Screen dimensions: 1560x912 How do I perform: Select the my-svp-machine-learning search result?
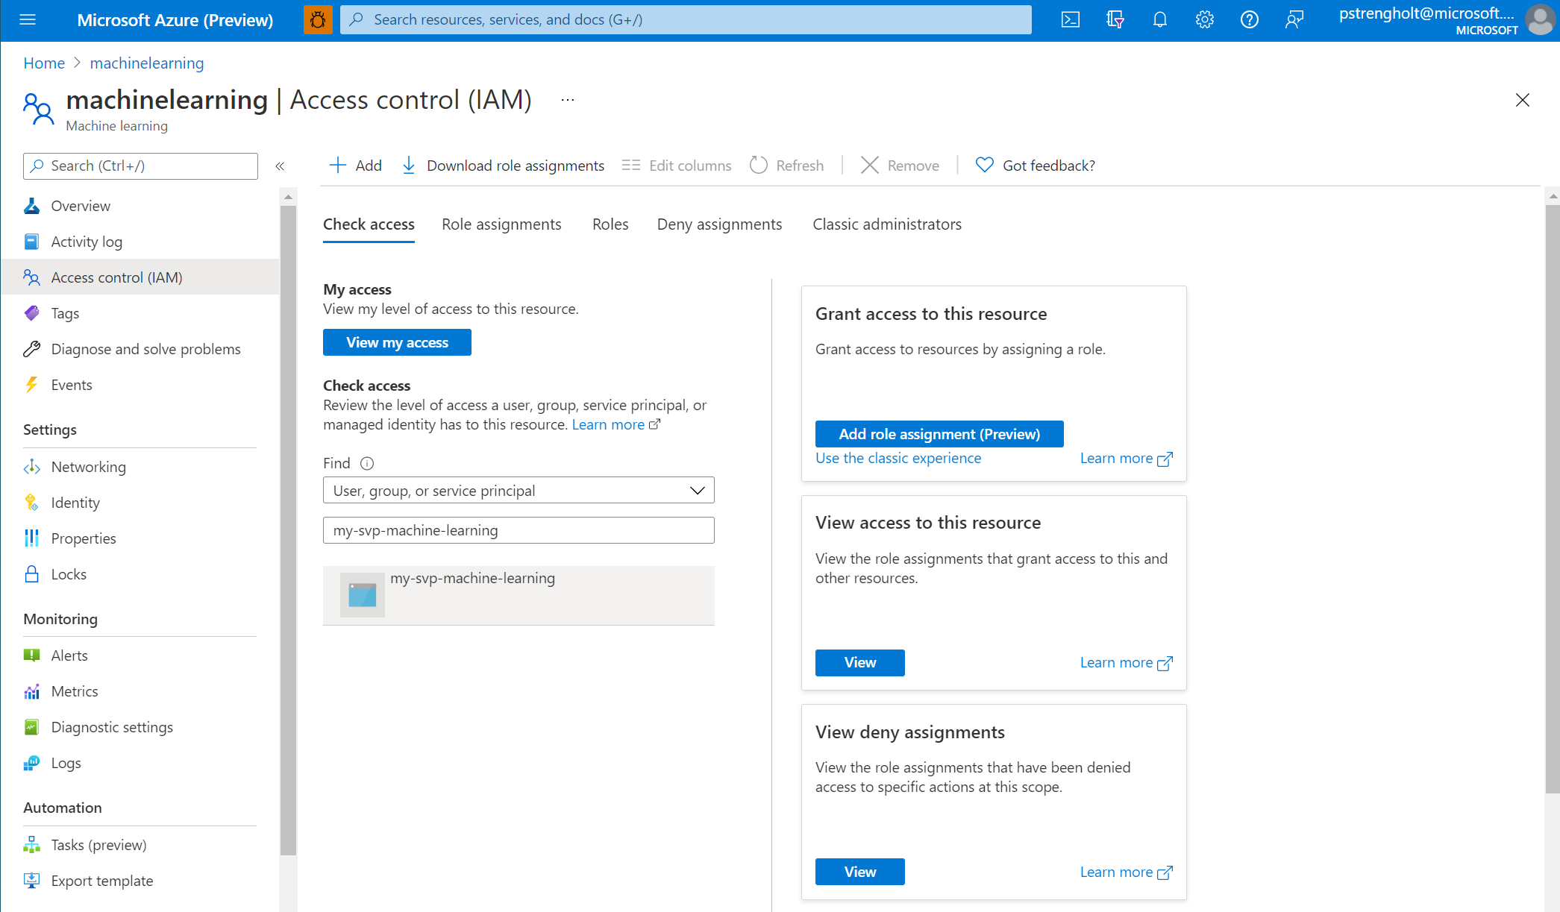point(519,595)
